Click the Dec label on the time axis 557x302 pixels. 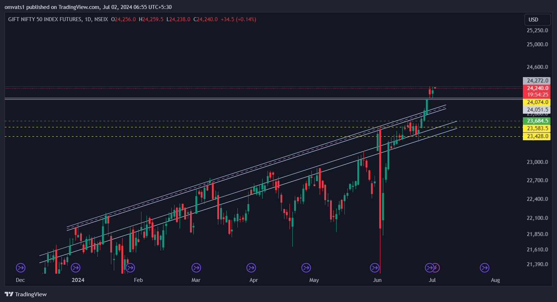[20, 280]
